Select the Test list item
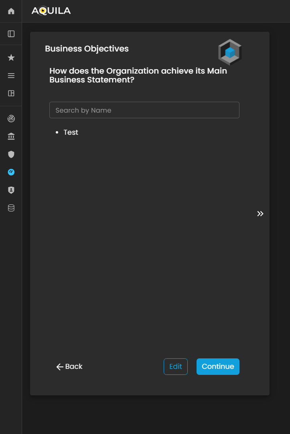 point(71,132)
